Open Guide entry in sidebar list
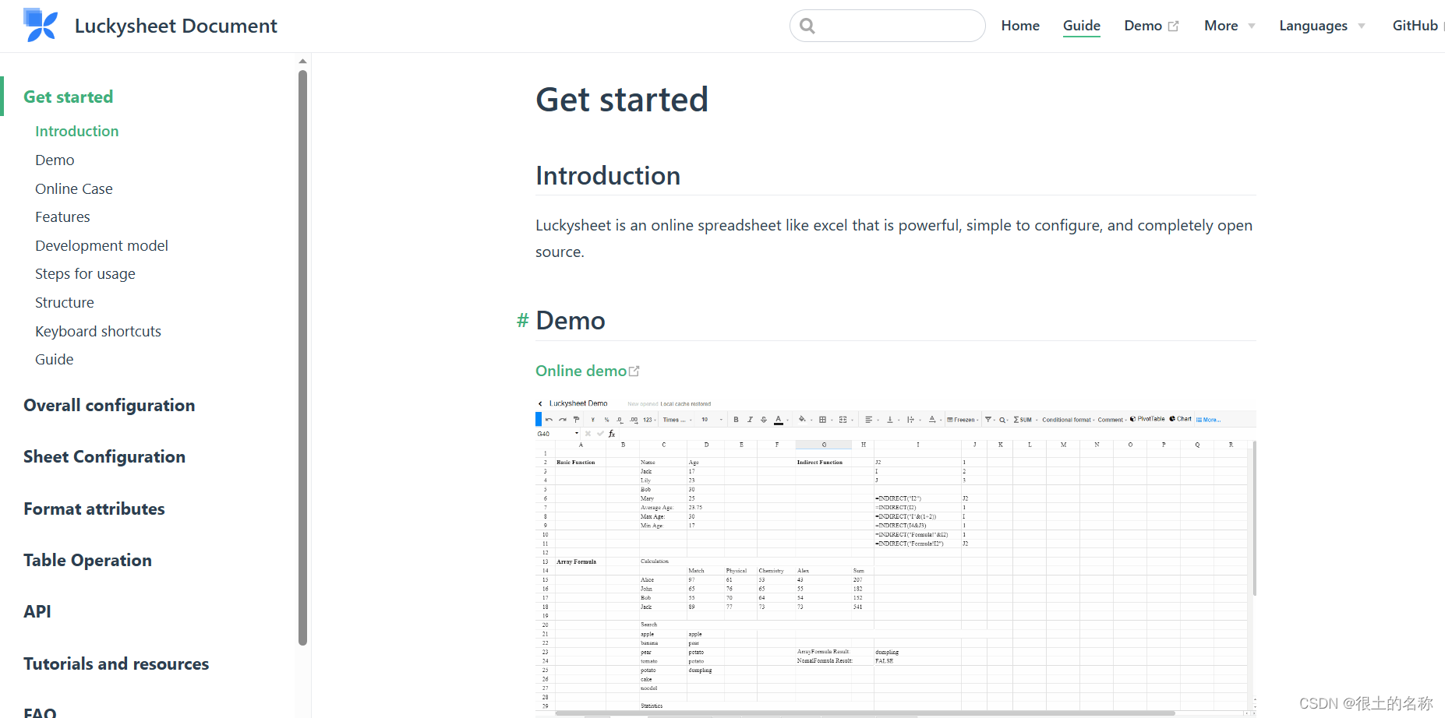This screenshot has height=718, width=1445. pos(55,359)
